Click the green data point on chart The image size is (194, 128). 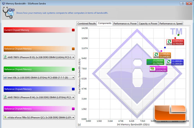pyautogui.click(x=178, y=35)
